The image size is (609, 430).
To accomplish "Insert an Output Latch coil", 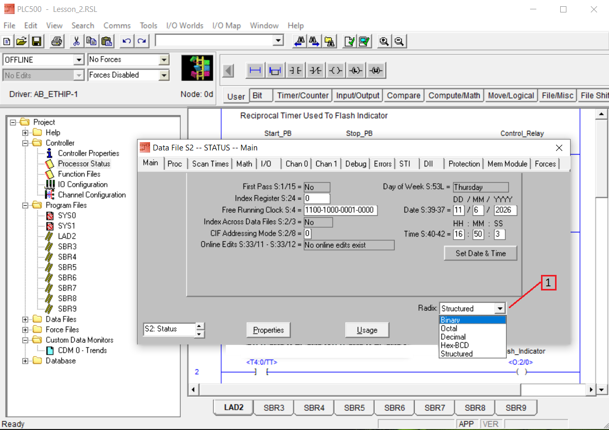I will pos(356,70).
